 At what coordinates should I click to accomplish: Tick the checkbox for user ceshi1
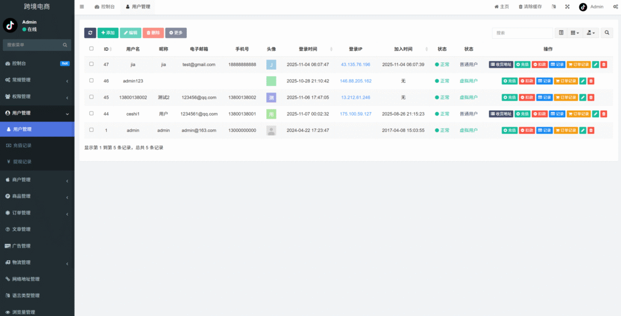click(92, 113)
